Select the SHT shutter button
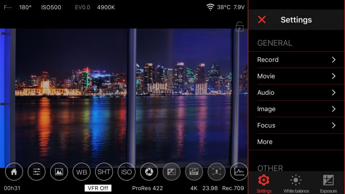 (104, 172)
